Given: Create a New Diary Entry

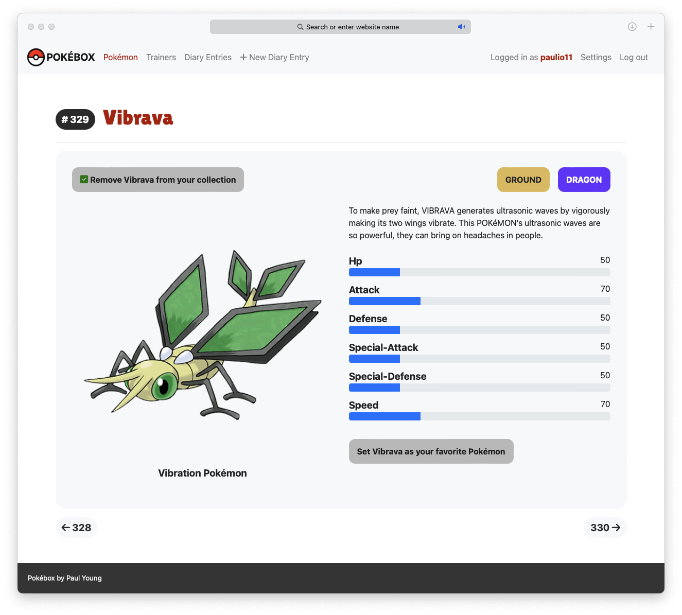Looking at the screenshot, I should (x=274, y=57).
